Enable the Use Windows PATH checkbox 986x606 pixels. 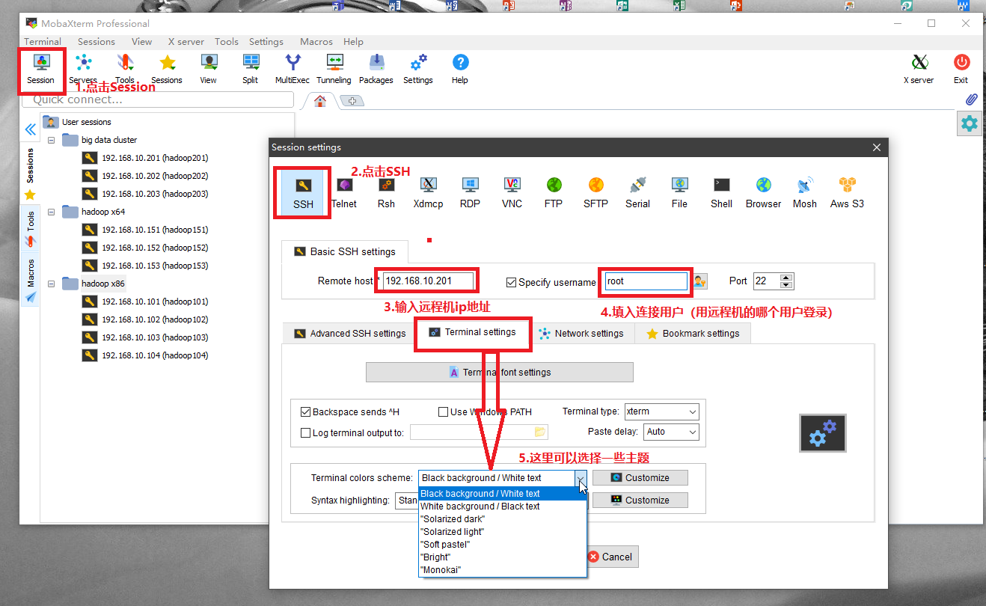[443, 411]
